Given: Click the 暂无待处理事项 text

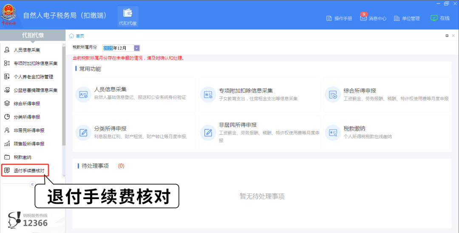Looking at the screenshot, I should pyautogui.click(x=262, y=196).
